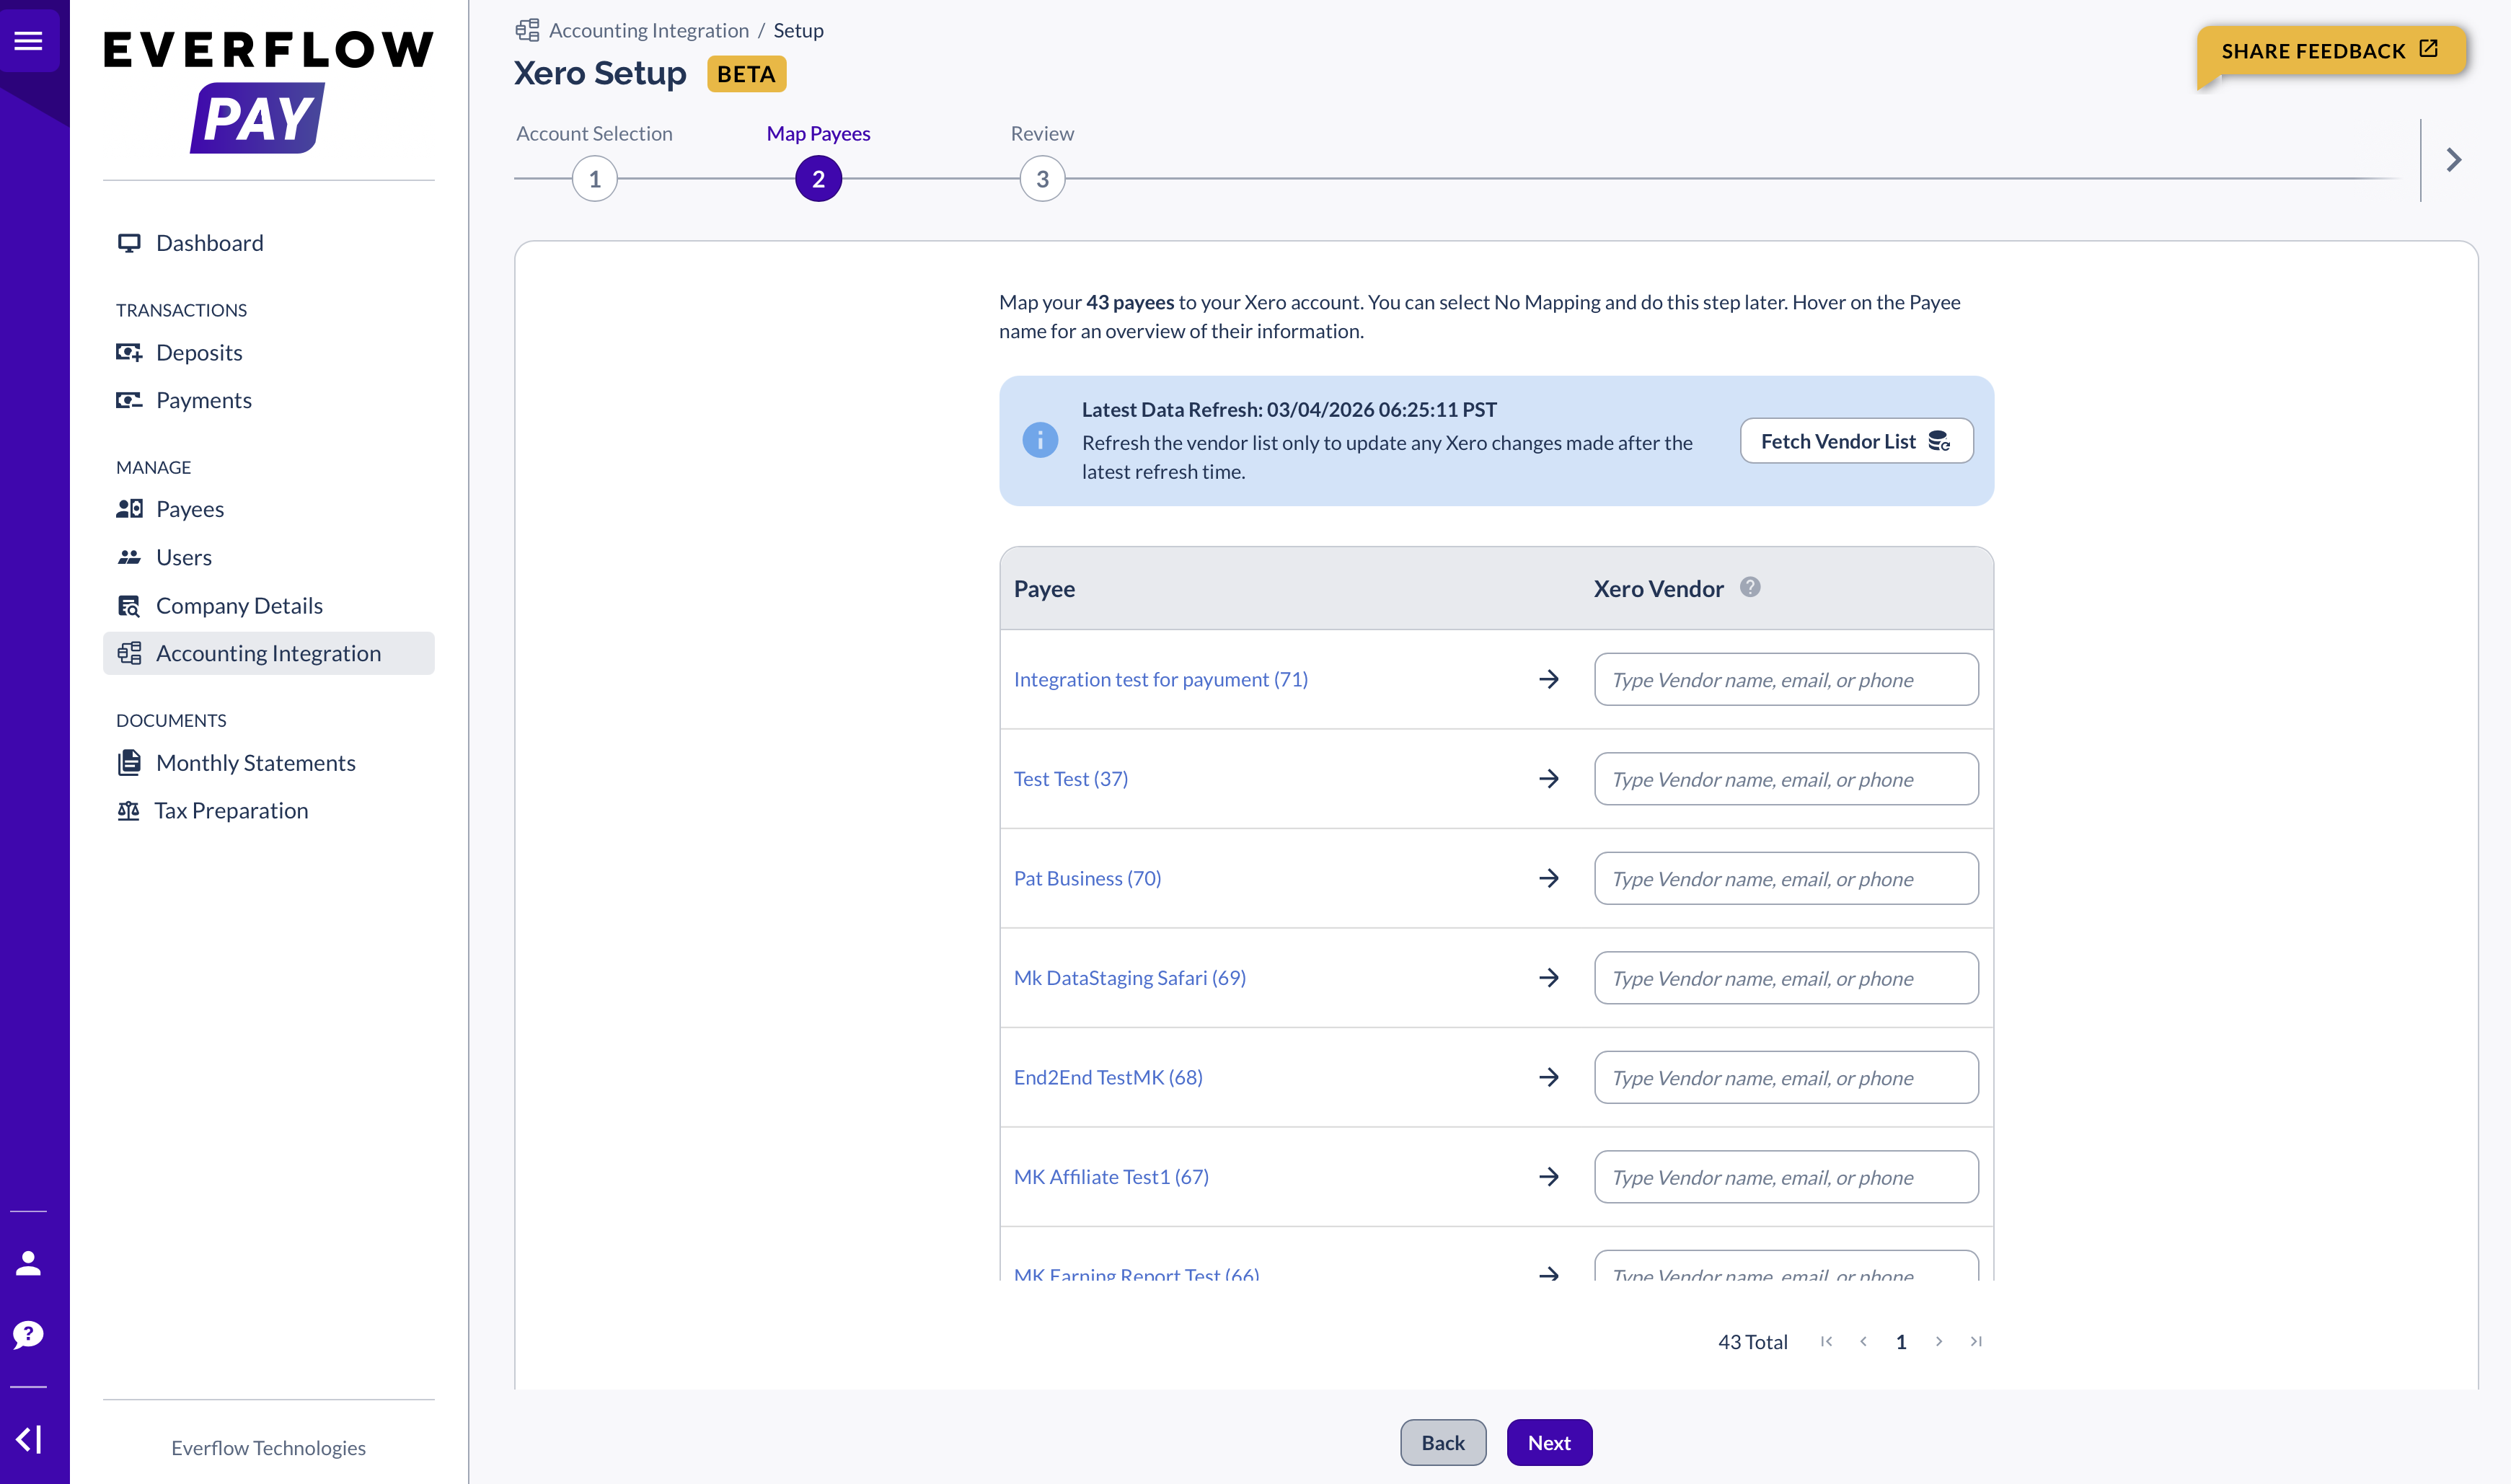Open the Review step
2511x1484 pixels.
coord(1042,178)
